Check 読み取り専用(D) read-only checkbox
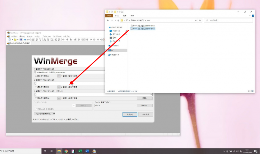The width and height of the screenshot is (260, 154). click(36, 87)
